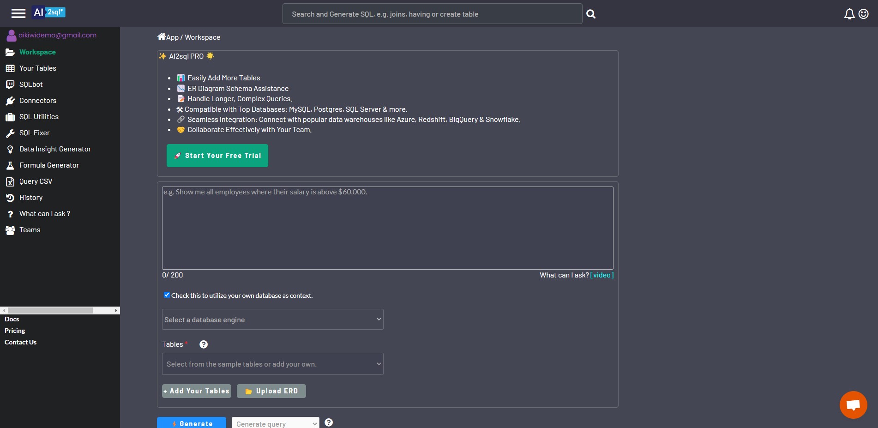Click the sidebar scrollbar left arrow
The height and width of the screenshot is (428, 878).
(4, 311)
